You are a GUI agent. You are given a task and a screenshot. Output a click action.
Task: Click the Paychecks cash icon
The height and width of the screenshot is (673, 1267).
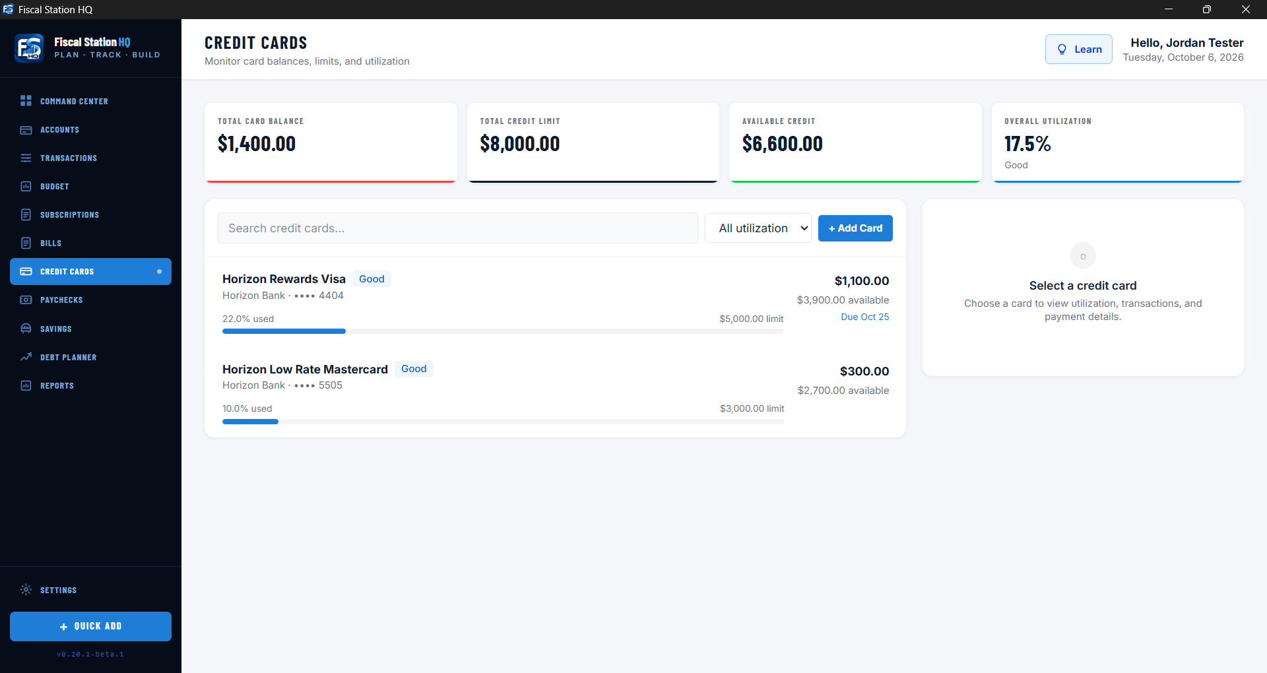pos(26,300)
